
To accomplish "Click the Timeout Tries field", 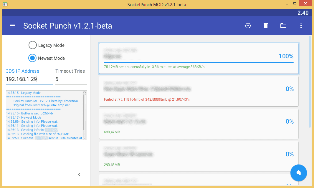I will pyautogui.click(x=71, y=79).
